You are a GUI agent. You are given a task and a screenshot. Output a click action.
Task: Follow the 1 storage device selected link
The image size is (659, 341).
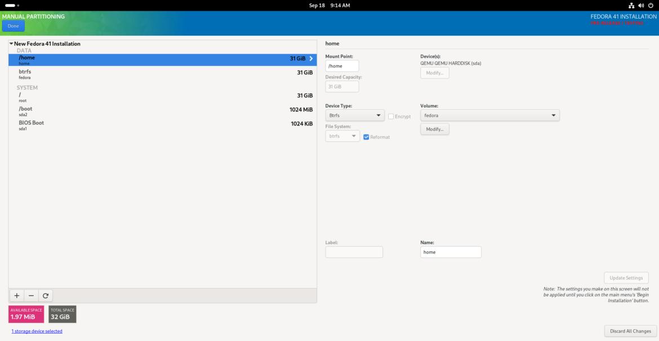36,331
